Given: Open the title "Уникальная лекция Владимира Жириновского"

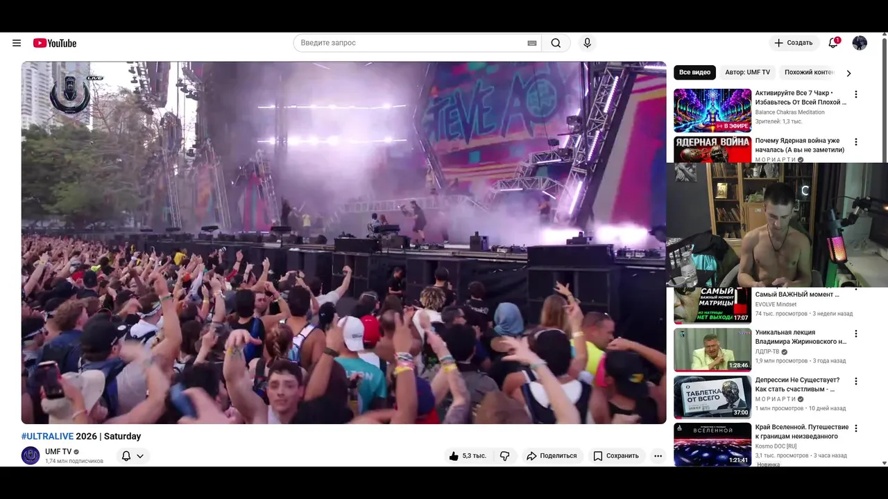Looking at the screenshot, I should coord(801,337).
